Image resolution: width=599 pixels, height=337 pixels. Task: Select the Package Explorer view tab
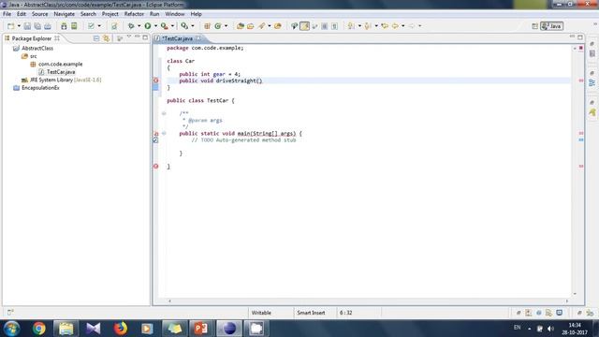coord(32,38)
